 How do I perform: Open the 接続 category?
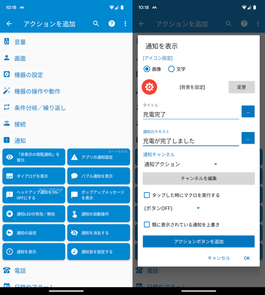pos(66,124)
